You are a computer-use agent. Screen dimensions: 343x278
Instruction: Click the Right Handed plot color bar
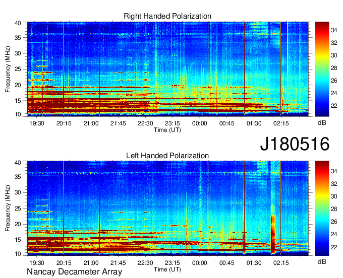click(x=322, y=69)
